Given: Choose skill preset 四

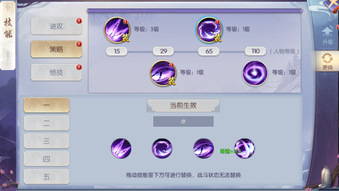Looking at the screenshot, I should pyautogui.click(x=47, y=159).
